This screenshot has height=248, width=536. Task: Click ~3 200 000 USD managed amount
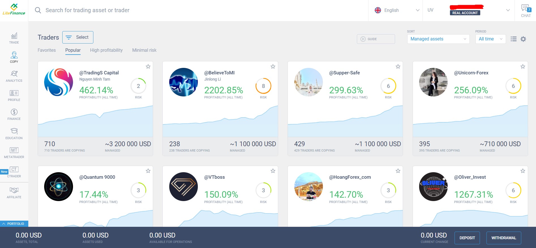pos(128,144)
